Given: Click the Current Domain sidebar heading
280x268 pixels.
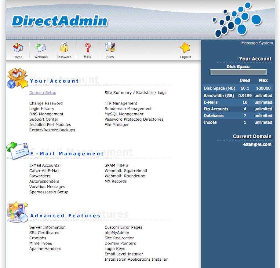Looking at the screenshot, I should [x=252, y=136].
